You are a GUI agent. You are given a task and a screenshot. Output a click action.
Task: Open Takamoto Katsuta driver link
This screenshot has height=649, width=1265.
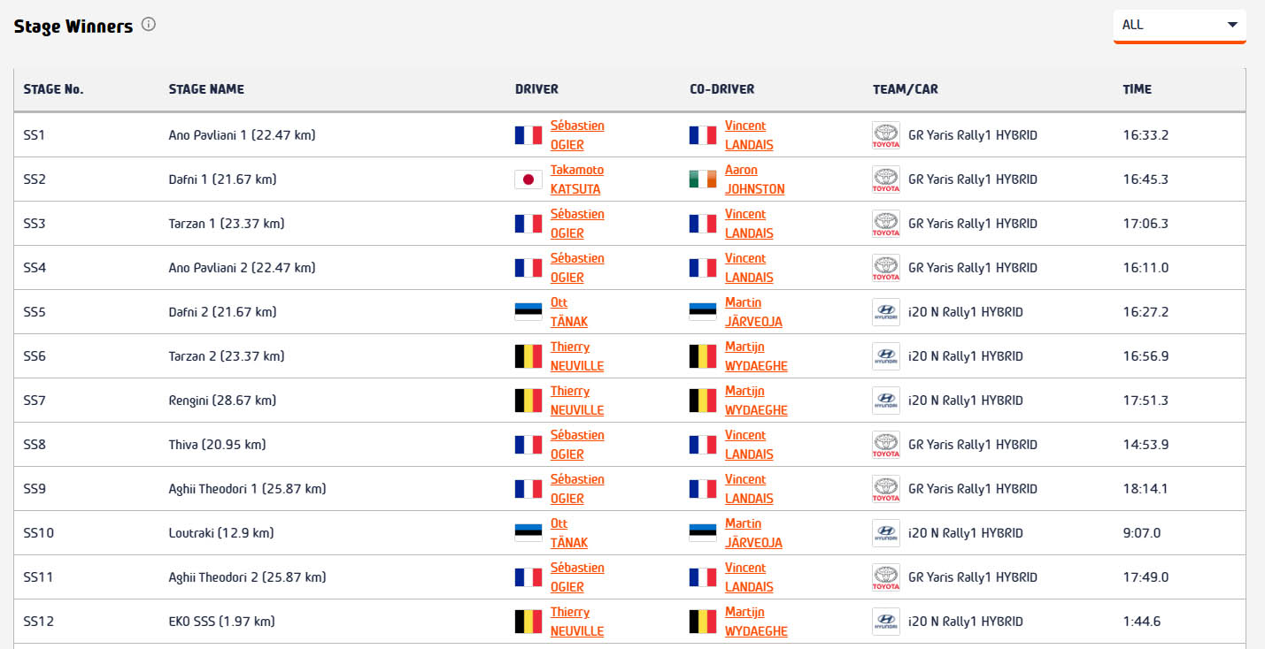click(577, 179)
